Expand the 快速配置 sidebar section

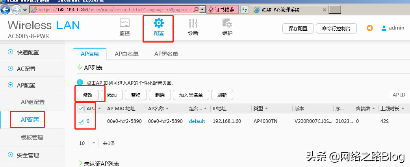click(x=11, y=52)
